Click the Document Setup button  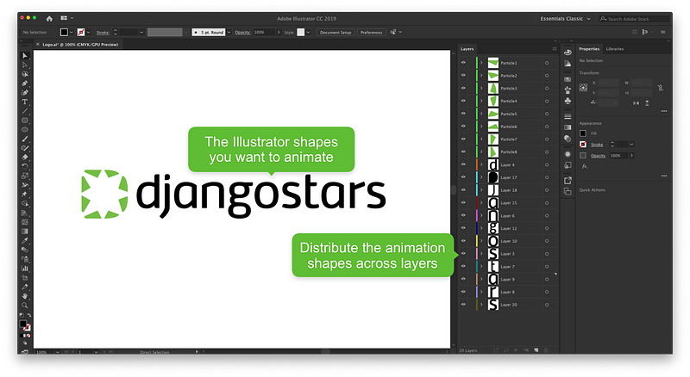335,32
